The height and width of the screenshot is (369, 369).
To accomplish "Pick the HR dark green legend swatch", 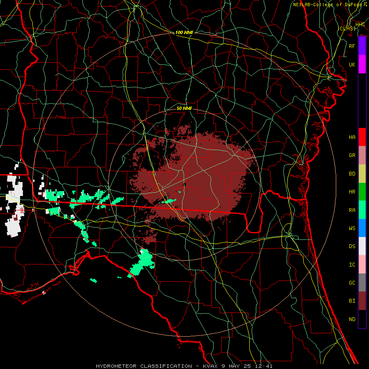I will click(x=362, y=192).
